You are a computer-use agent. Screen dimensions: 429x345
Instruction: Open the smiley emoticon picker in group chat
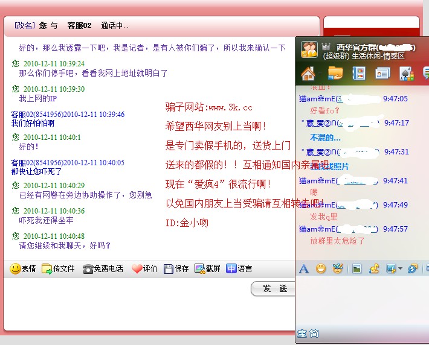click(x=321, y=269)
